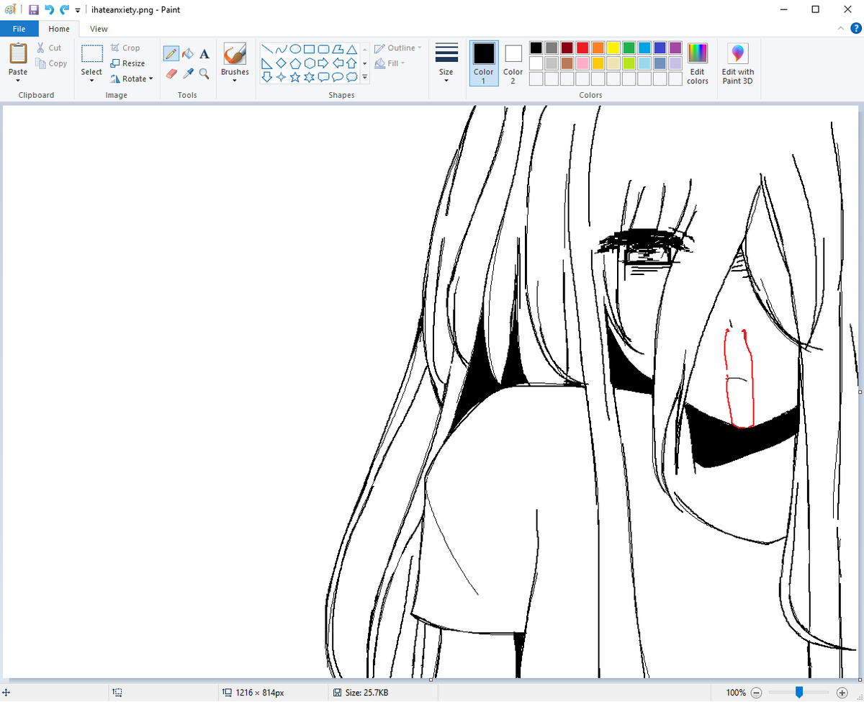Viewport: 864px width, 702px height.
Task: Open the File menu
Action: (x=19, y=28)
